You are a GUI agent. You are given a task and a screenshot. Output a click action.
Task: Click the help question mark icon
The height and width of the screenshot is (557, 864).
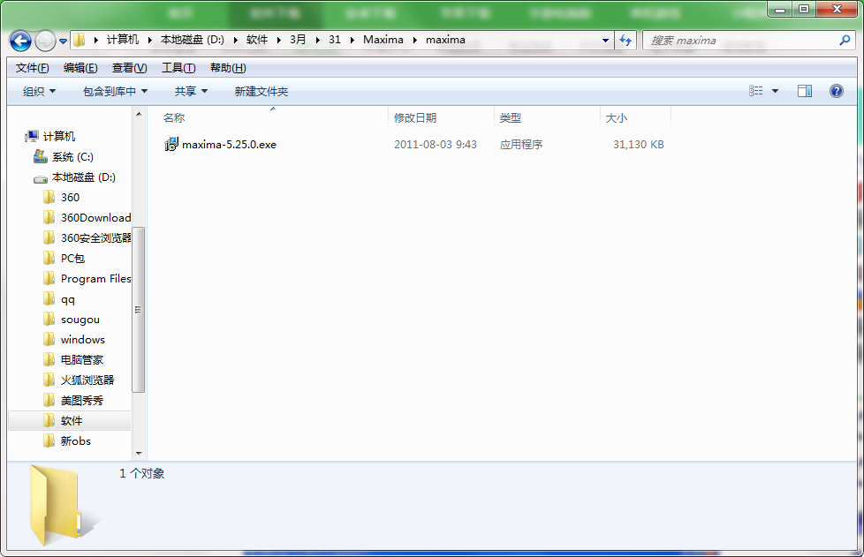coord(836,91)
